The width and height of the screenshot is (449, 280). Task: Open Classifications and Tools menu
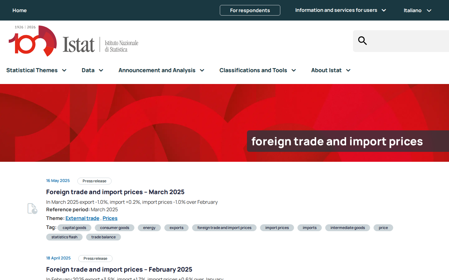coord(258,70)
